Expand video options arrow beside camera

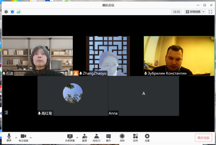[31, 138]
